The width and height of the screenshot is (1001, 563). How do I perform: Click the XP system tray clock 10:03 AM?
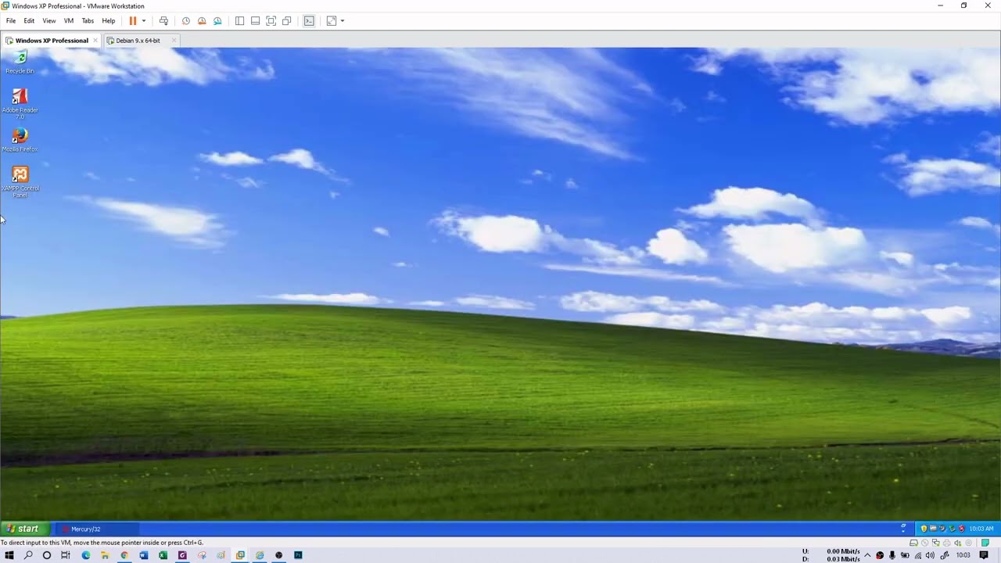(981, 529)
